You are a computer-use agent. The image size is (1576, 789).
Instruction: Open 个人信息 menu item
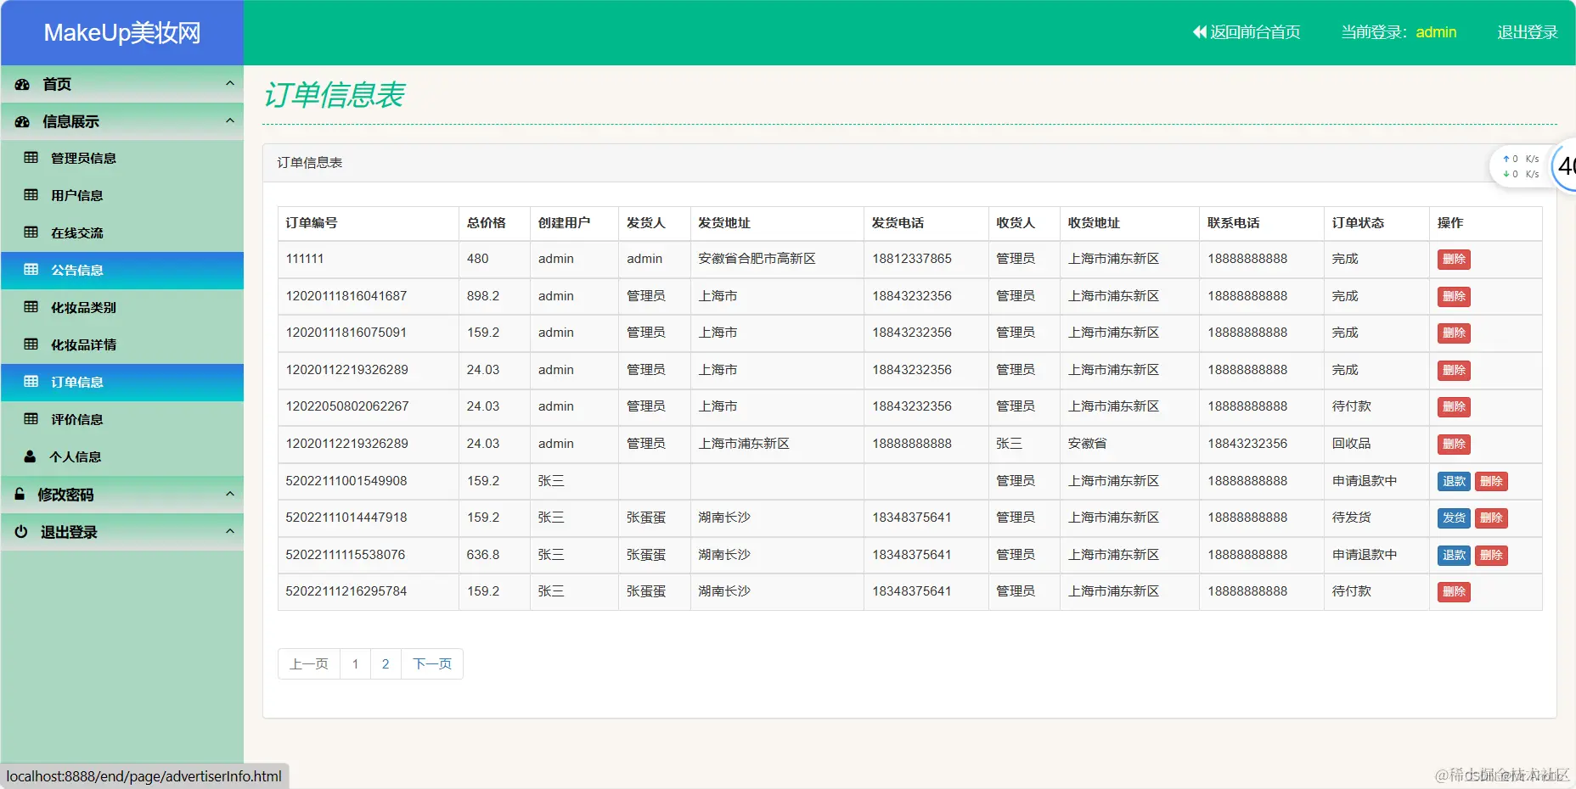point(122,456)
